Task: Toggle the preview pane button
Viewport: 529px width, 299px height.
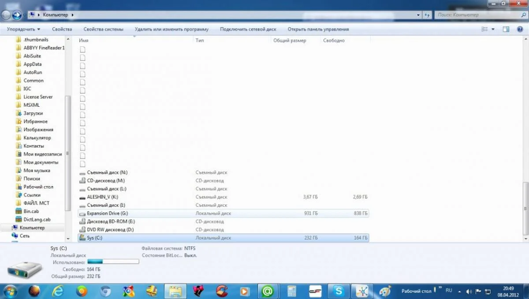Action: point(506,29)
